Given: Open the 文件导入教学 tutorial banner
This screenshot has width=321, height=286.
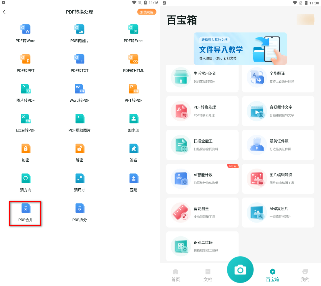Looking at the screenshot, I should [240, 48].
